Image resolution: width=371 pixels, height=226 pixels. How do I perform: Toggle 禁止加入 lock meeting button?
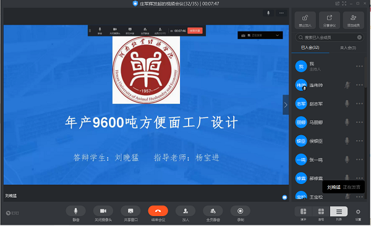tap(305, 20)
